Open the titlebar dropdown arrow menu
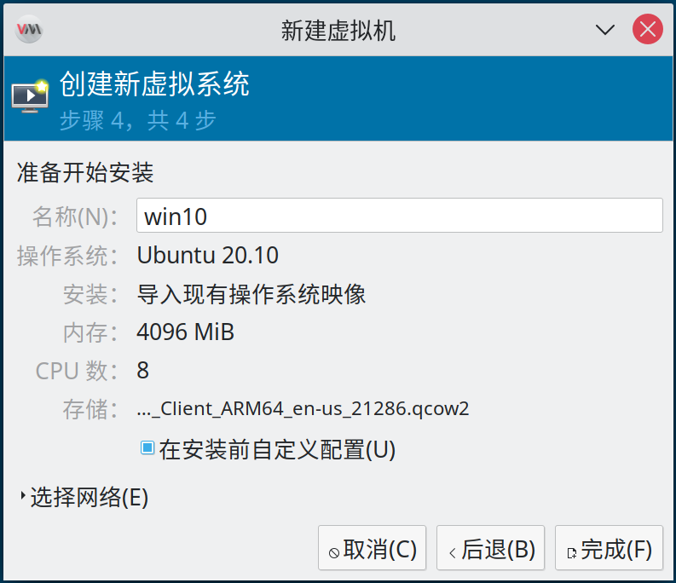Screen dimensions: 676x583 point(605,30)
